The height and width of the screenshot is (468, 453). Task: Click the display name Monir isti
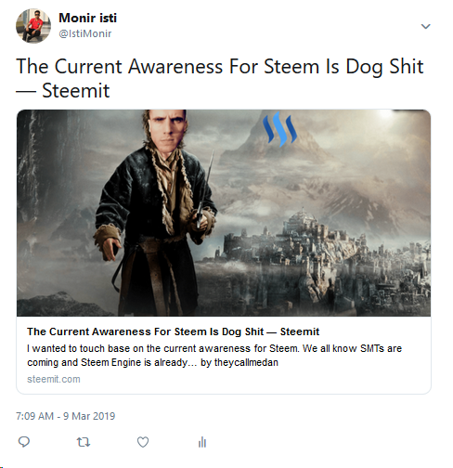coord(88,18)
